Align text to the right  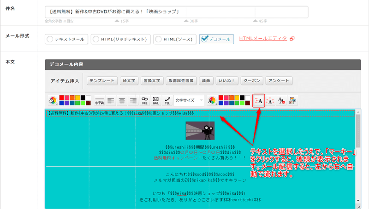click(x=133, y=100)
